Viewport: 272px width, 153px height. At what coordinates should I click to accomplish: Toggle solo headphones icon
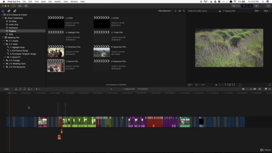pos(251,89)
